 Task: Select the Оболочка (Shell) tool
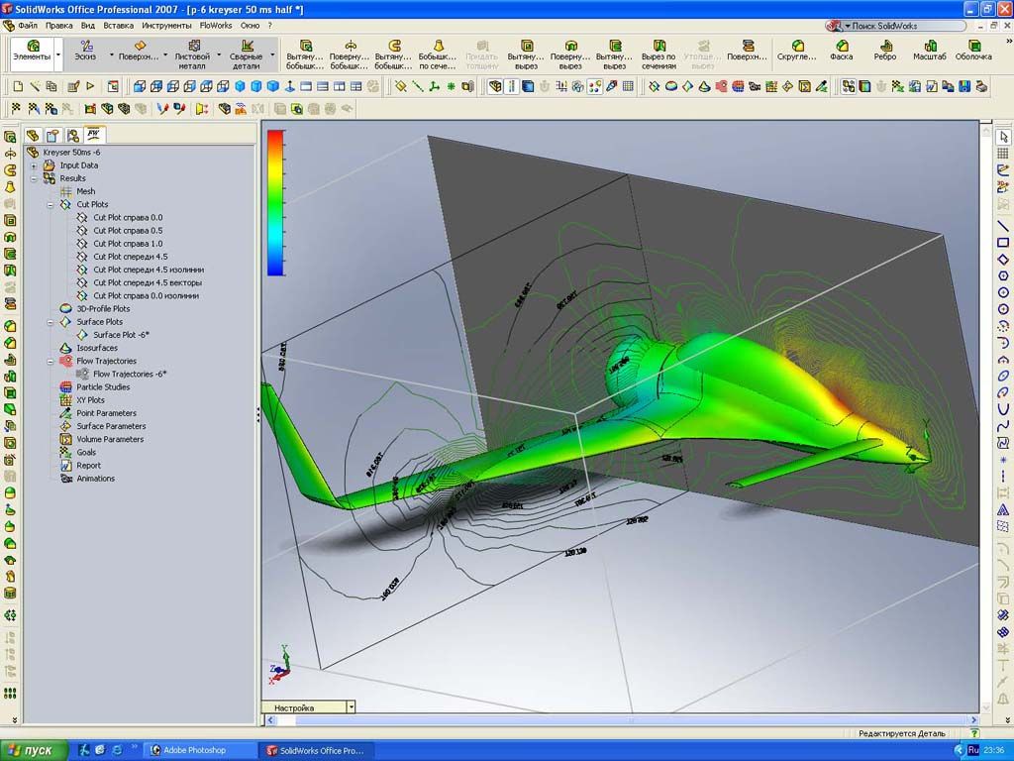(x=973, y=46)
